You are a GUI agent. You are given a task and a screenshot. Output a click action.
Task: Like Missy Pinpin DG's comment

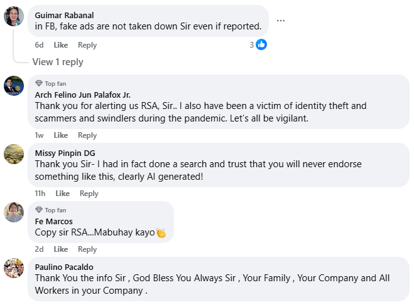tap(63, 194)
